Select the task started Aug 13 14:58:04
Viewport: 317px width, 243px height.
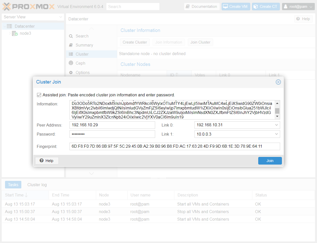pos(158,219)
